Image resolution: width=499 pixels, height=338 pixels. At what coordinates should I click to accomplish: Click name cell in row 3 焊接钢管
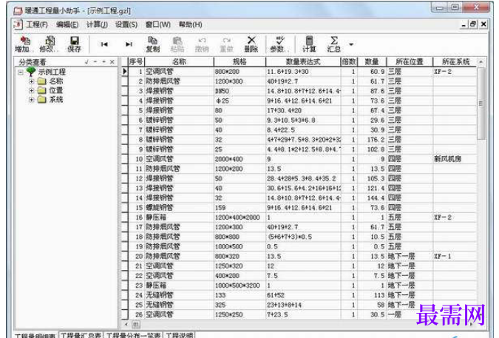coord(179,91)
